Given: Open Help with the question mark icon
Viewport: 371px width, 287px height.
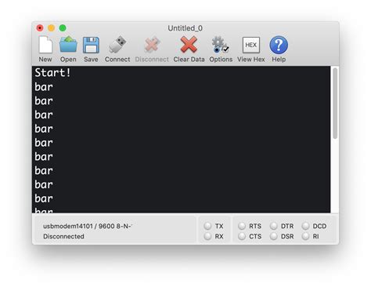Looking at the screenshot, I should pyautogui.click(x=279, y=45).
